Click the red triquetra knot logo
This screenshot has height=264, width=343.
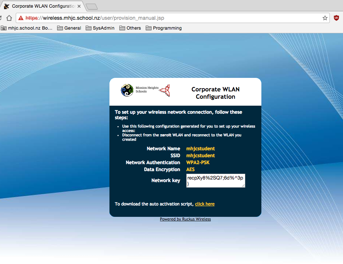coord(164,90)
